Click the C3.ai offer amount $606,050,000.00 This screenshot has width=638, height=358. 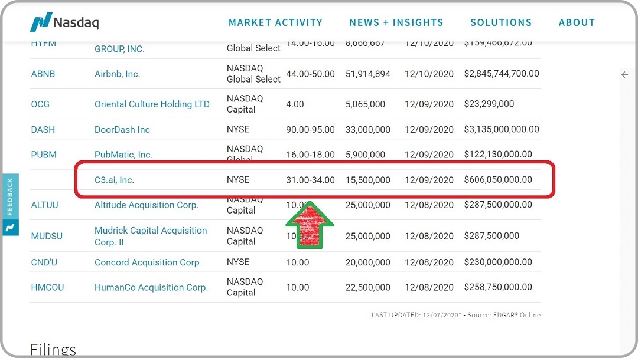coord(498,180)
